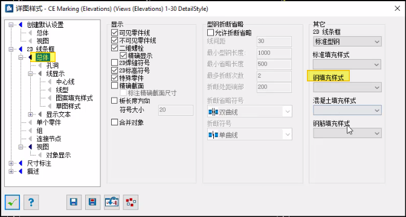The height and width of the screenshot is (217, 406).
Task: Open help with the question mark icon
Action: [x=31, y=203]
